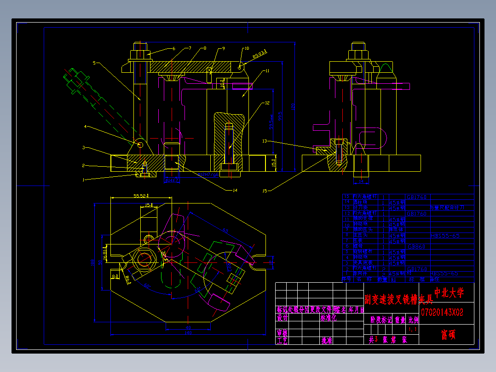Viewport: 496px width, 372px height.
Task: Click balloon number 6 above front view
Action: tap(174, 49)
